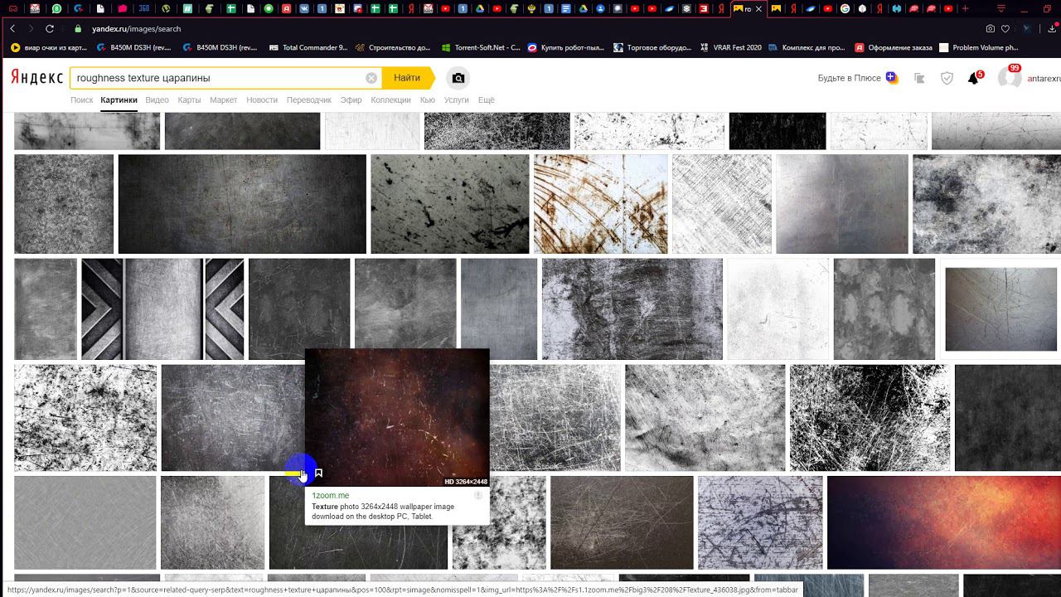
Task: Close the active Yandex images tab
Action: (758, 9)
